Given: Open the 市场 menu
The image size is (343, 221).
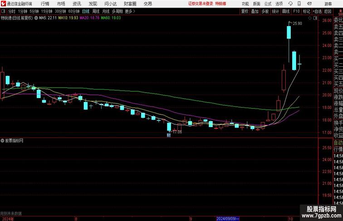Looking at the screenshot, I should (61, 4).
